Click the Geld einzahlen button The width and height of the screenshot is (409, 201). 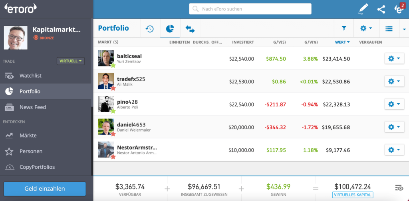tap(45, 189)
